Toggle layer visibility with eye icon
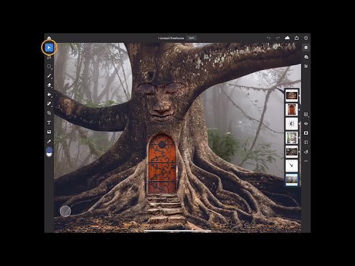This screenshot has width=355, height=266. click(x=306, y=124)
